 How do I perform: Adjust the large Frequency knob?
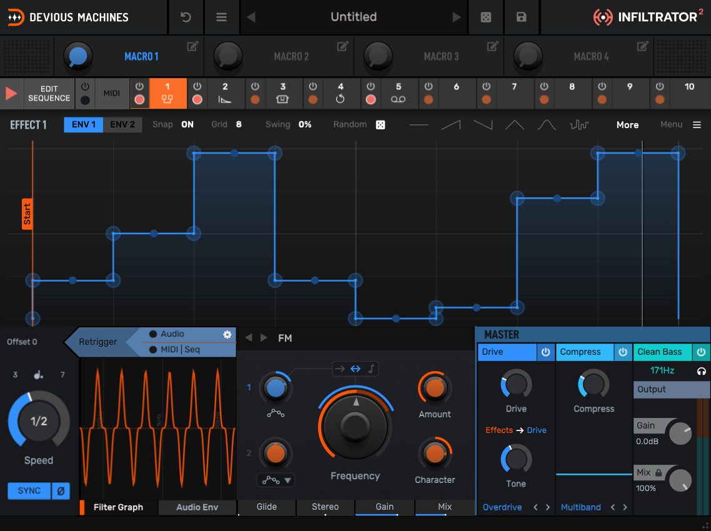pyautogui.click(x=355, y=426)
